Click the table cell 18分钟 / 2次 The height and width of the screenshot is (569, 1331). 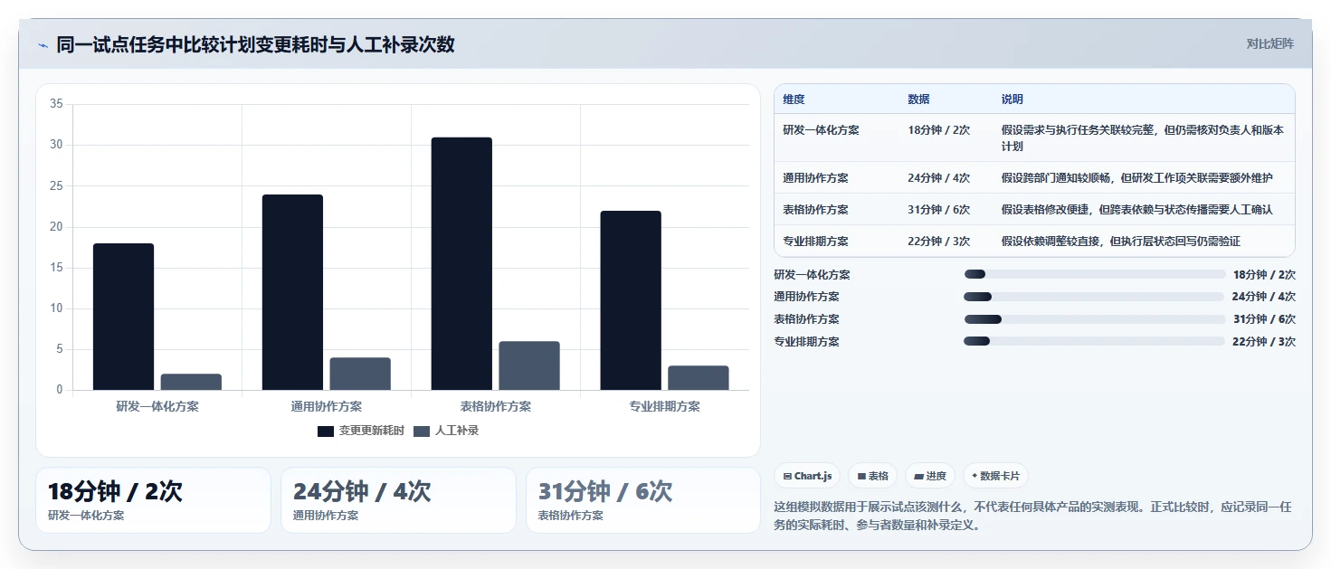938,130
